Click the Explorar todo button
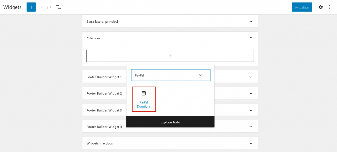Screen dimensions: 337x152 [170, 122]
